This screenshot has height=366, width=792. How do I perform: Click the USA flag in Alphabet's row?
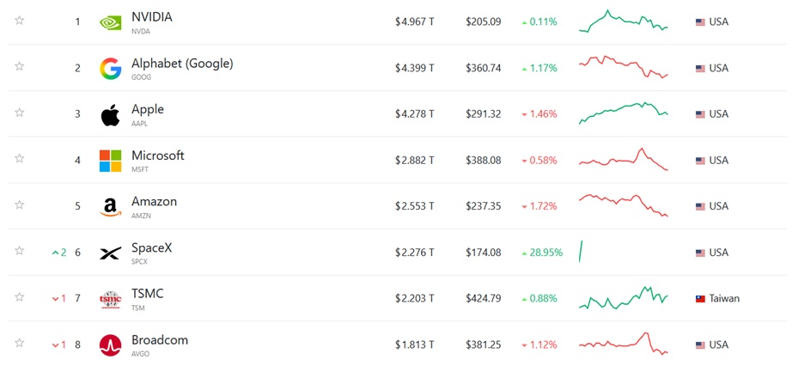point(700,69)
